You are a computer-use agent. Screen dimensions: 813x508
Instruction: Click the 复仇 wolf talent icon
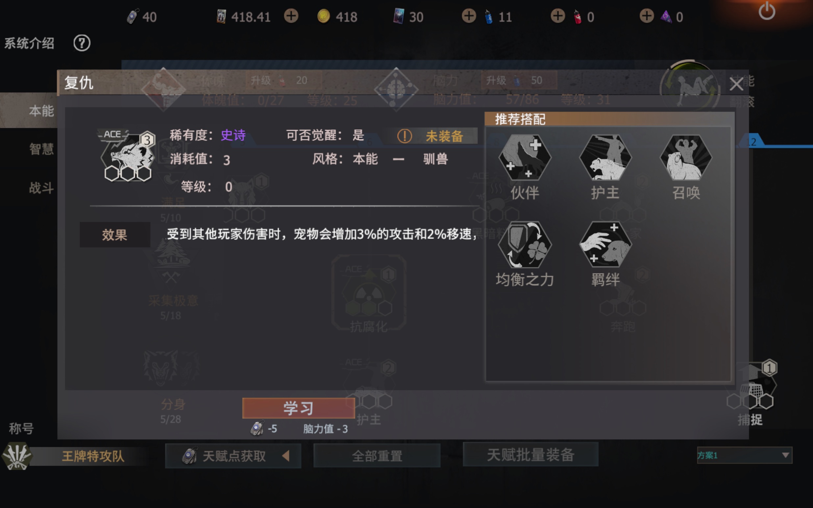(127, 155)
